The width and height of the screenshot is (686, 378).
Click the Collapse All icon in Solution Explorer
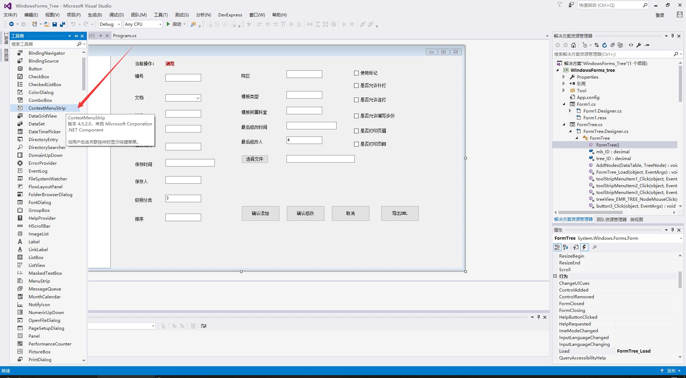coord(612,45)
